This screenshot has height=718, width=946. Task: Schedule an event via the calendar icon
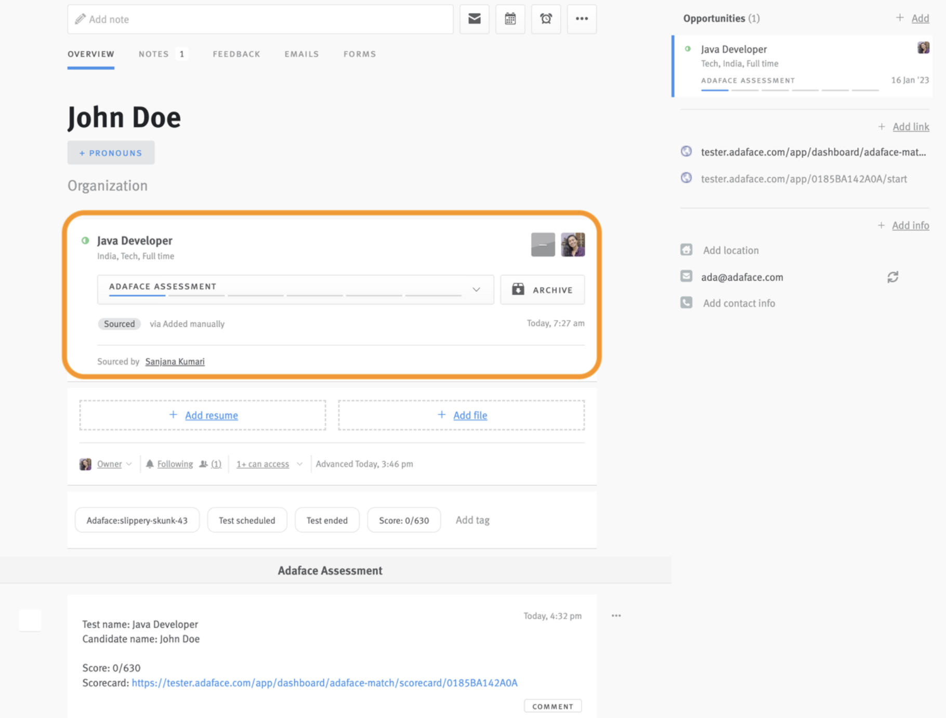coord(509,19)
